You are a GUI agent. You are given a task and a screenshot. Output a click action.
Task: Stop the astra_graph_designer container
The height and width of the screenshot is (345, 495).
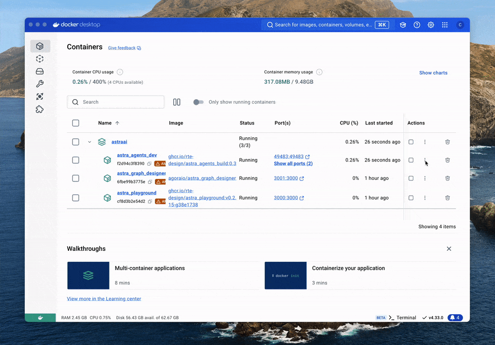click(411, 178)
